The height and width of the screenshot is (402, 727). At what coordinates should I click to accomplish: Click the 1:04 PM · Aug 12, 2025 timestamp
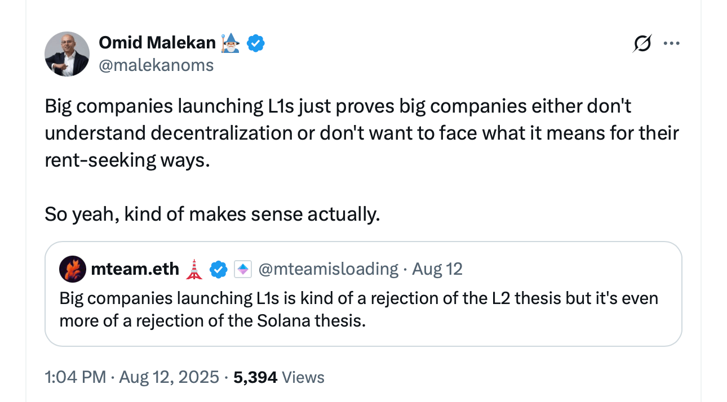(131, 377)
